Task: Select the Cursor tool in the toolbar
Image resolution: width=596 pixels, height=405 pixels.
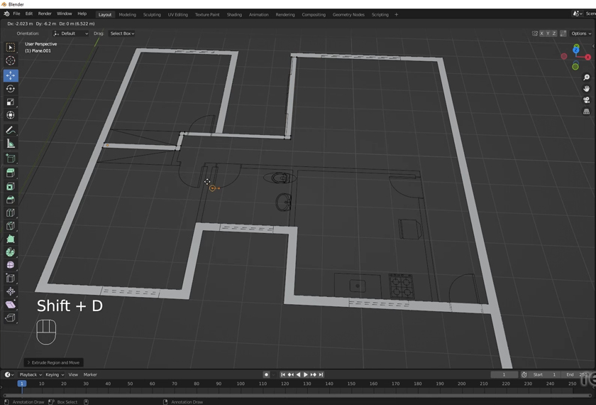Action: tap(11, 60)
